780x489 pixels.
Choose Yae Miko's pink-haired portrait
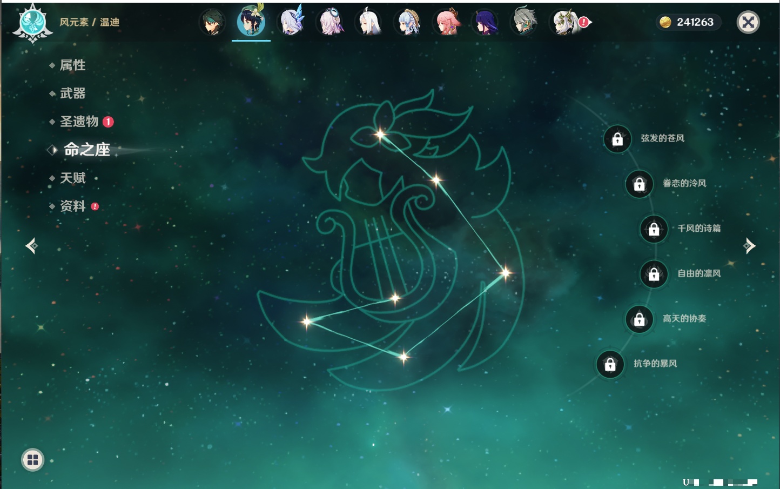click(x=447, y=23)
